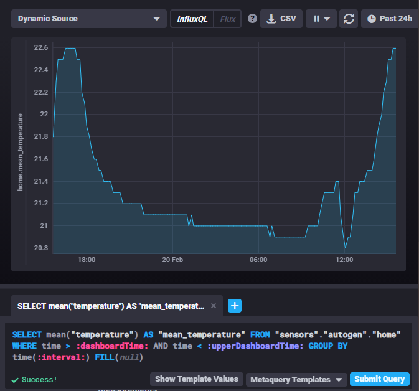
Task: Open the Metaquery Templates dropdown
Action: tap(296, 380)
